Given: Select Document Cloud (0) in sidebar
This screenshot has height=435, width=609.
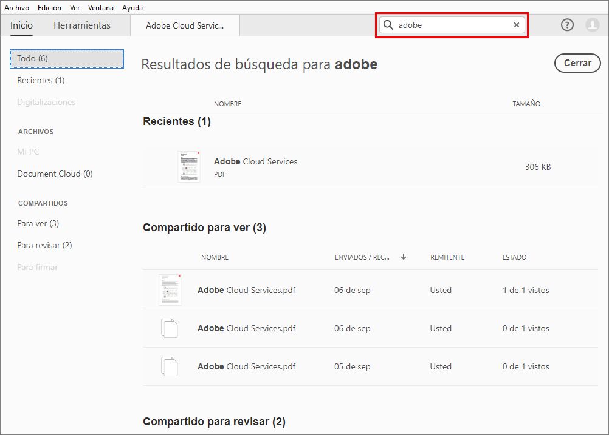Looking at the screenshot, I should 55,174.
